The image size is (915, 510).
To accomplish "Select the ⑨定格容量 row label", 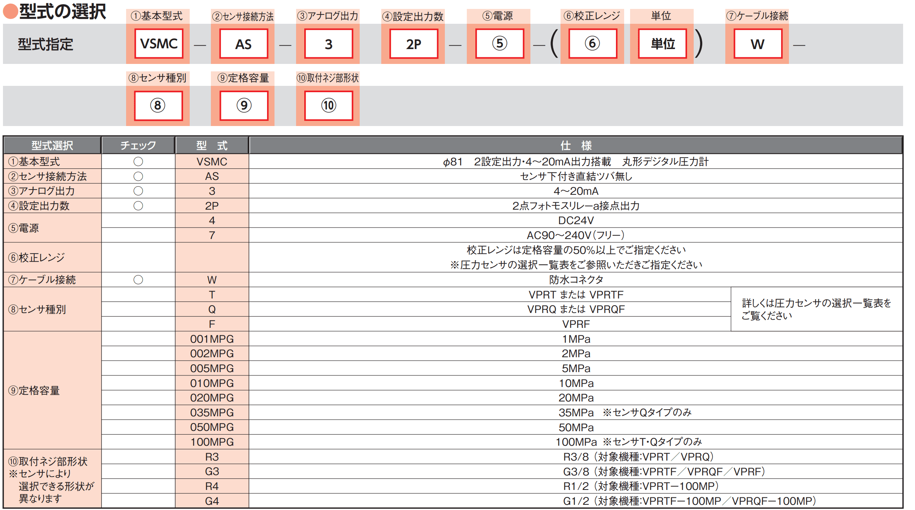I will point(52,390).
